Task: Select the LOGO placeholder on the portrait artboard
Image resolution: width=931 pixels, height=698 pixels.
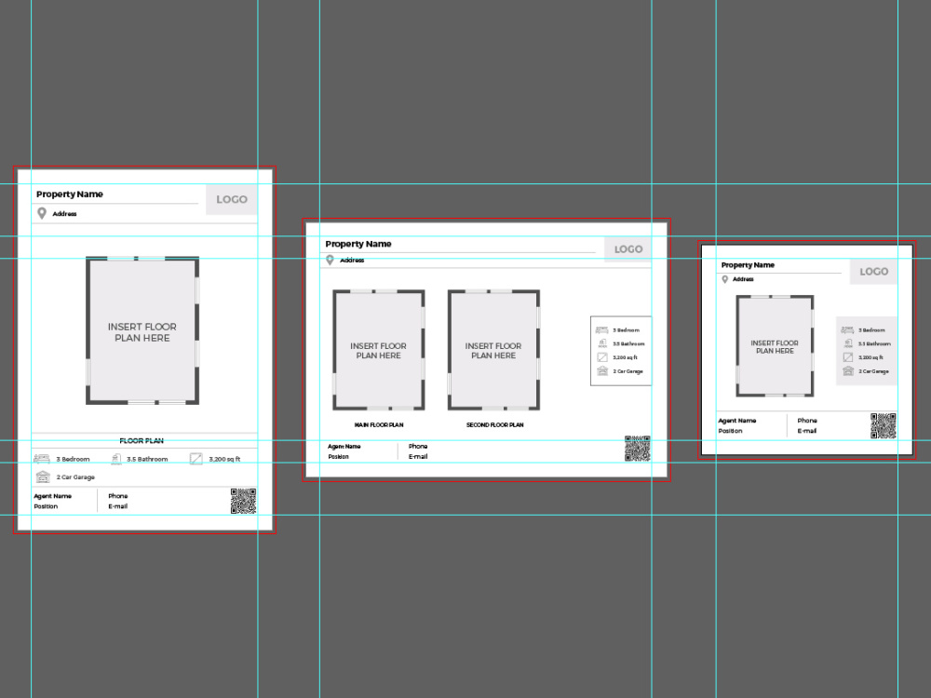Action: coord(232,199)
